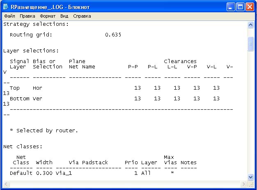Click the 'Via Padstack' column header
Screen dimensions: 257x190
point(88,163)
